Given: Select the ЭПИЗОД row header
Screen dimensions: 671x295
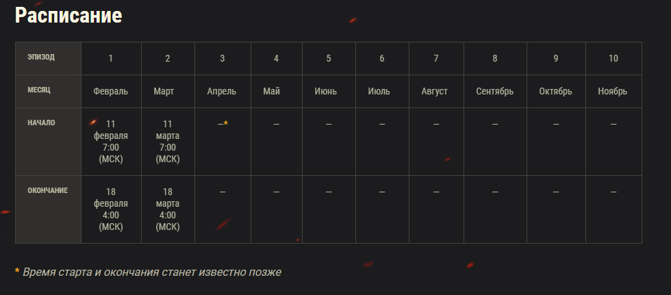Looking at the screenshot, I should pyautogui.click(x=48, y=59).
